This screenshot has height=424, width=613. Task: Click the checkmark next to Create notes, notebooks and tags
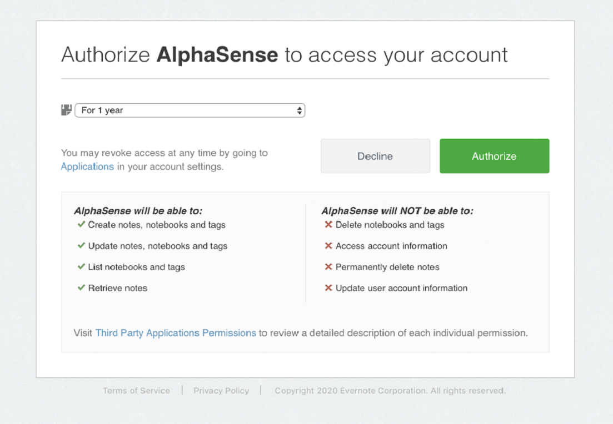click(81, 224)
